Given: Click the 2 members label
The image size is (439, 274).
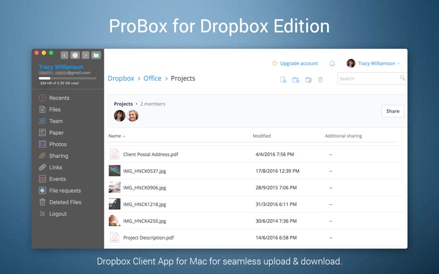Looking at the screenshot, I should click(153, 104).
